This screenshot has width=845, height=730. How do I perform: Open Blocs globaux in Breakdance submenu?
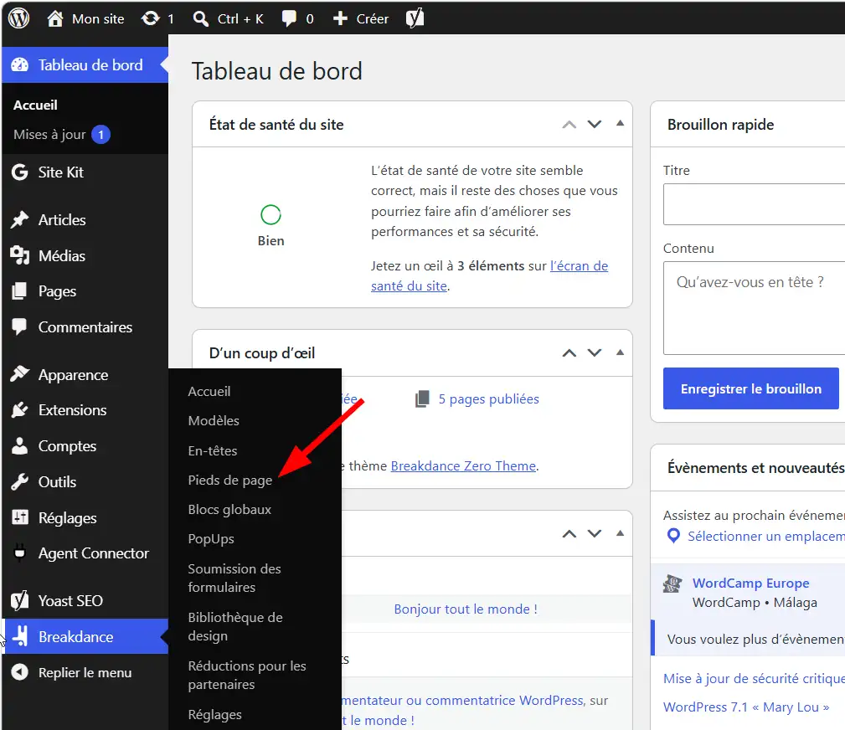click(229, 510)
